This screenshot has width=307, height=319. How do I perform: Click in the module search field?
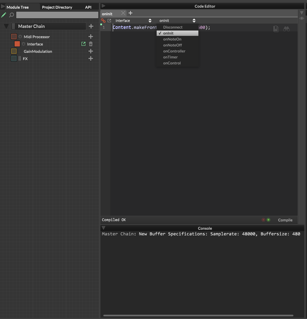[x=57, y=15]
